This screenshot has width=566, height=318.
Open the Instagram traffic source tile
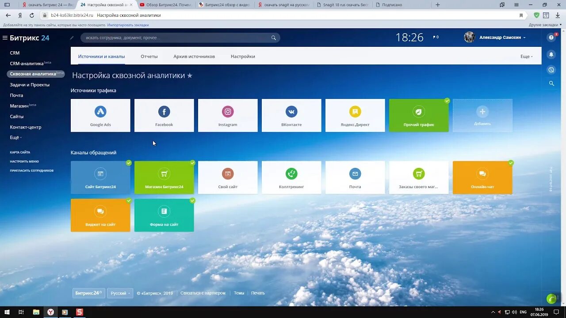point(228,115)
